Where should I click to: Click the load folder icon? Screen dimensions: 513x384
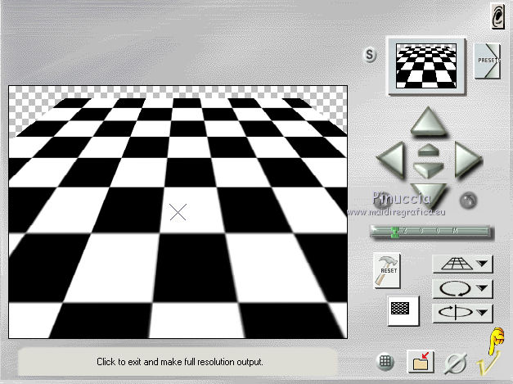coord(421,361)
